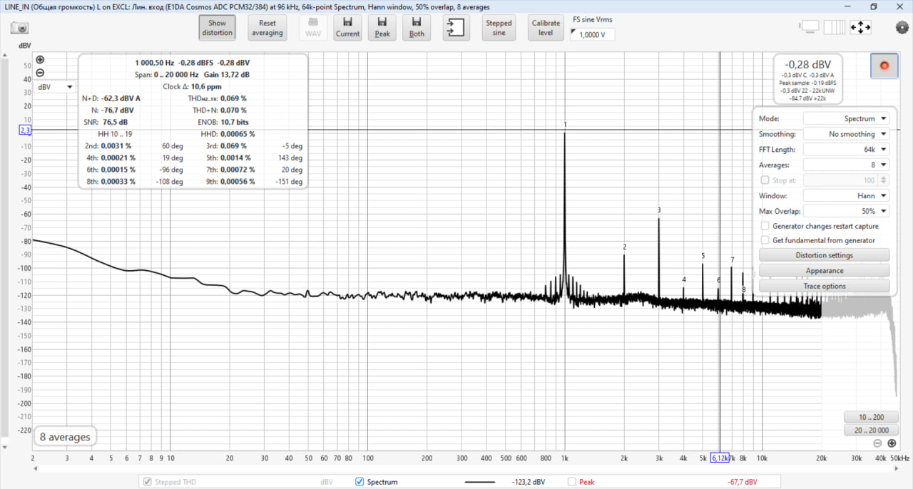The image size is (913, 489).
Task: Click Calibrate level button
Action: (x=546, y=28)
